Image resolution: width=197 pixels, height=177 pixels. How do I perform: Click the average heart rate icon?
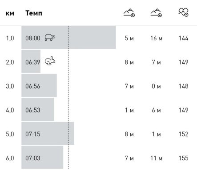click(183, 12)
